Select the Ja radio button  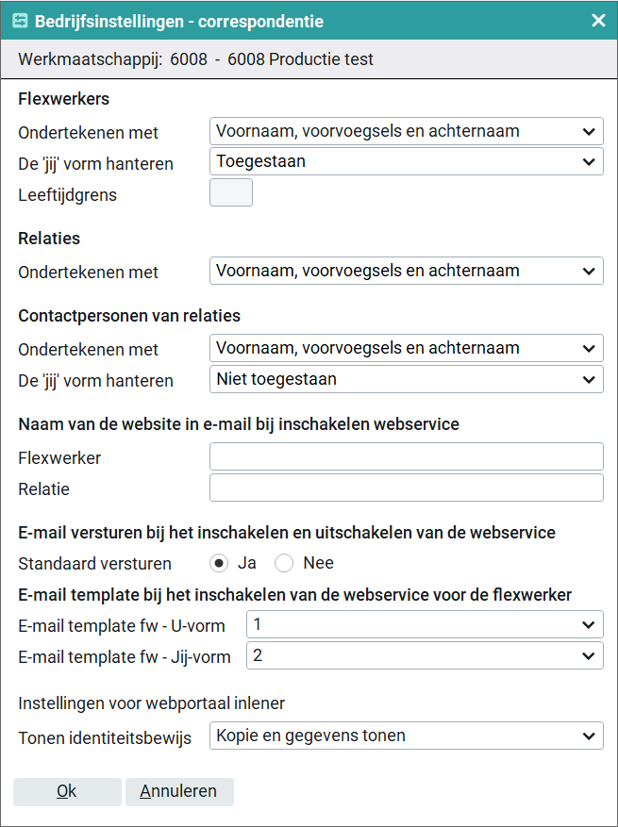tap(219, 563)
